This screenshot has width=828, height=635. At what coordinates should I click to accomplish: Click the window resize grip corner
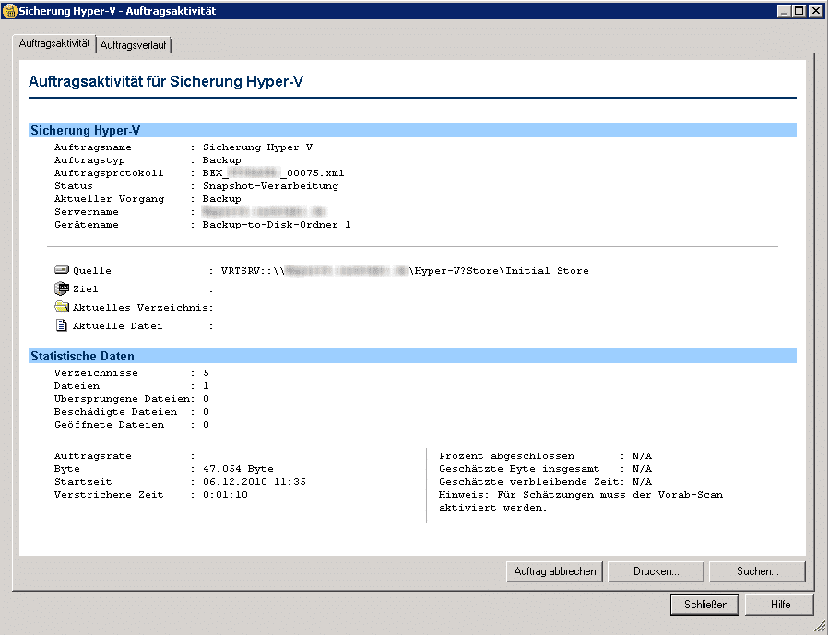pos(820,627)
